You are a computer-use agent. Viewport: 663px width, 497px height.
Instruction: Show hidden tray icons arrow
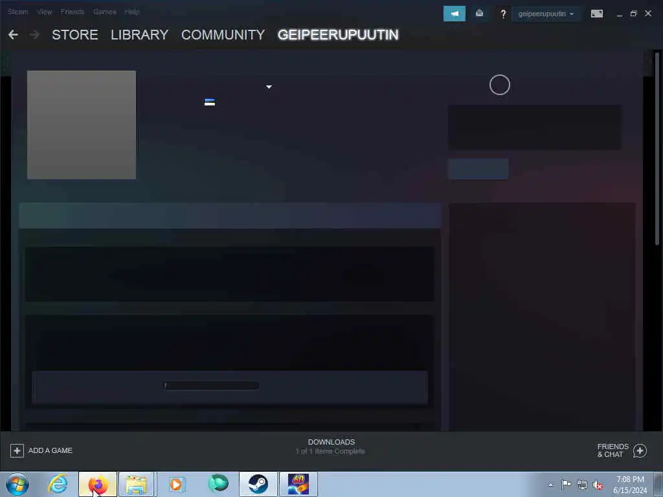(550, 485)
